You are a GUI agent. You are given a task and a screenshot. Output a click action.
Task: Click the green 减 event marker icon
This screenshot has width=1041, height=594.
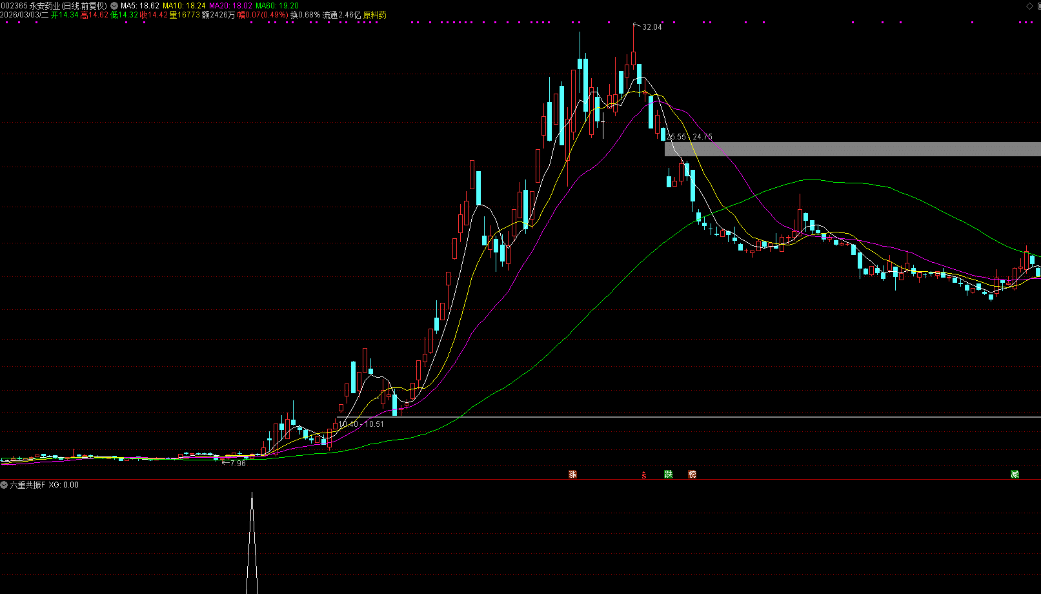tap(1015, 475)
